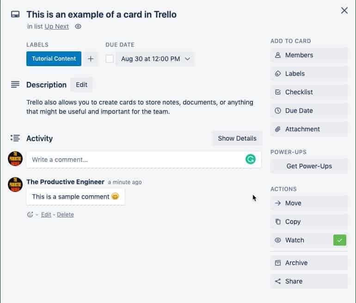Click the Share action
The width and height of the screenshot is (356, 303).
point(309,281)
